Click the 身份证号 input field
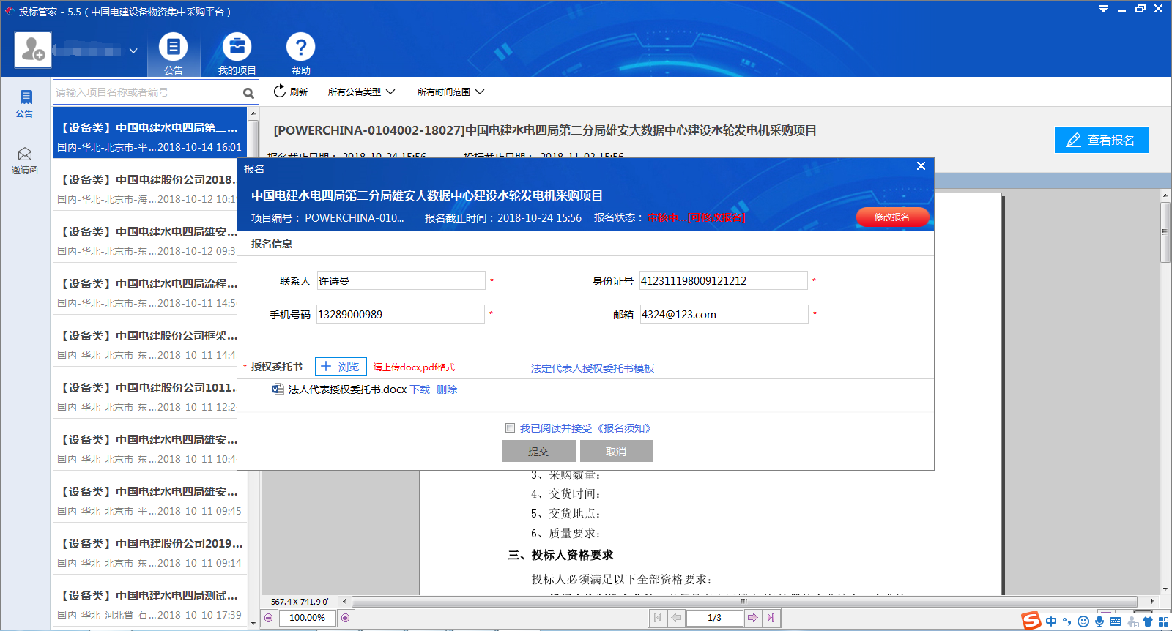The image size is (1172, 631). pos(723,280)
